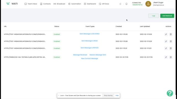Click the WATI logo
This screenshot has height=99, width=177.
click(x=12, y=4)
